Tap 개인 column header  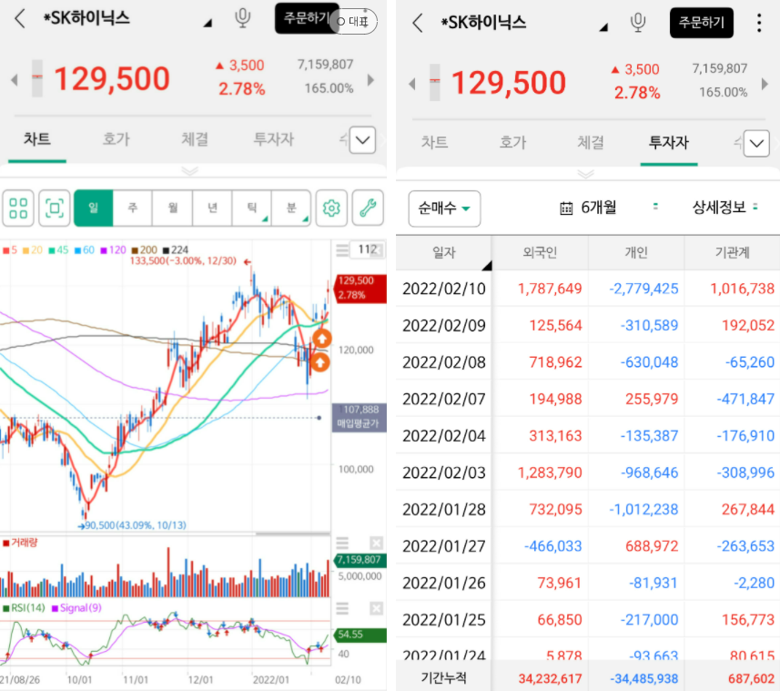(636, 253)
